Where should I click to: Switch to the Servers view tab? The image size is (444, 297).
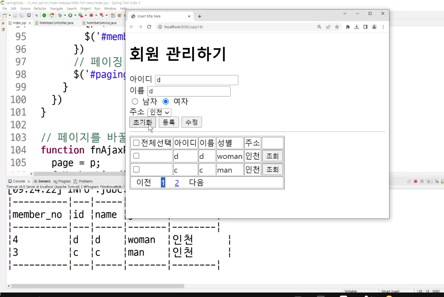[42, 181]
